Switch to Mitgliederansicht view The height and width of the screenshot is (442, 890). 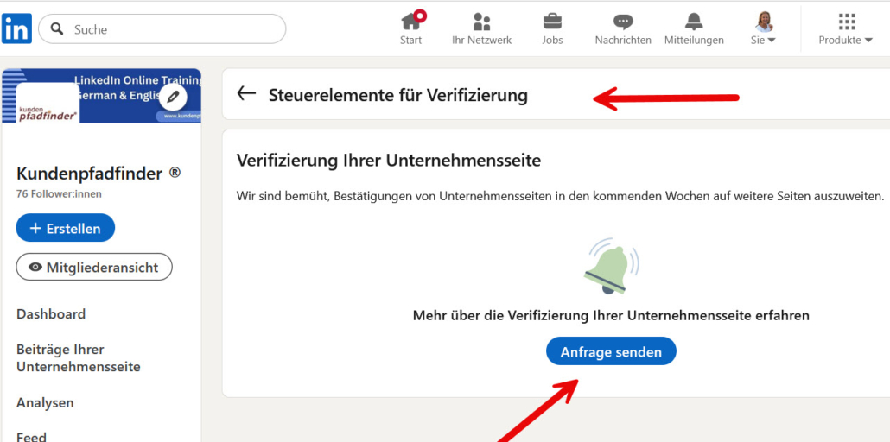[x=93, y=268]
